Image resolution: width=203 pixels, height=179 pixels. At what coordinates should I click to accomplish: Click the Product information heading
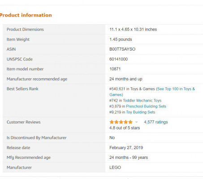[x=26, y=15]
